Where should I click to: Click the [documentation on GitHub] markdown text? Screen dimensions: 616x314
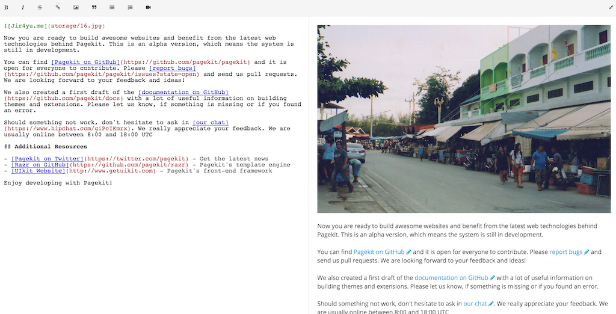click(x=183, y=93)
